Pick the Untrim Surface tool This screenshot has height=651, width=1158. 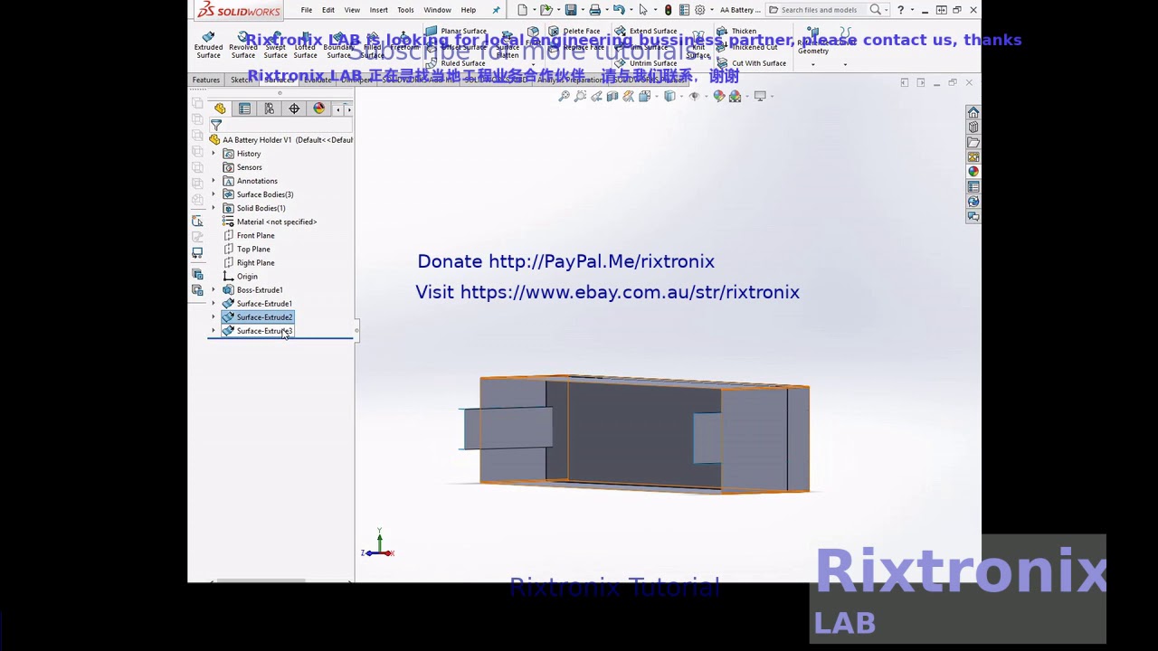pos(646,63)
